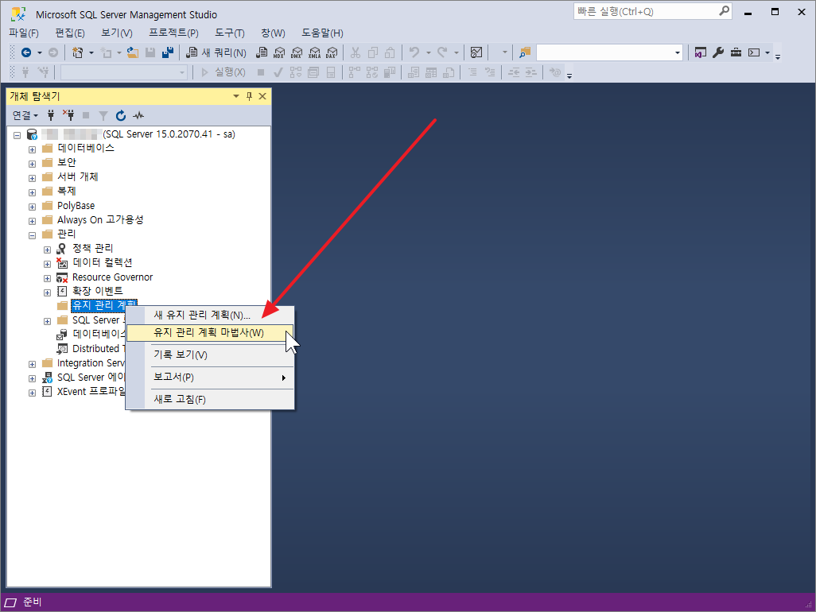Viewport: 816px width, 612px height.
Task: Click the New Project icon in toolbar
Action: click(77, 52)
